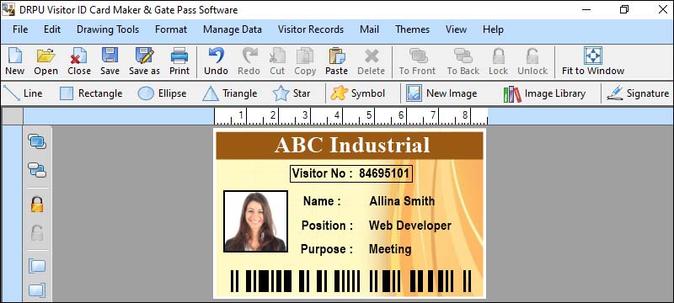This screenshot has width=674, height=303.
Task: Click the Delete toolbar icon
Action: pos(372,61)
